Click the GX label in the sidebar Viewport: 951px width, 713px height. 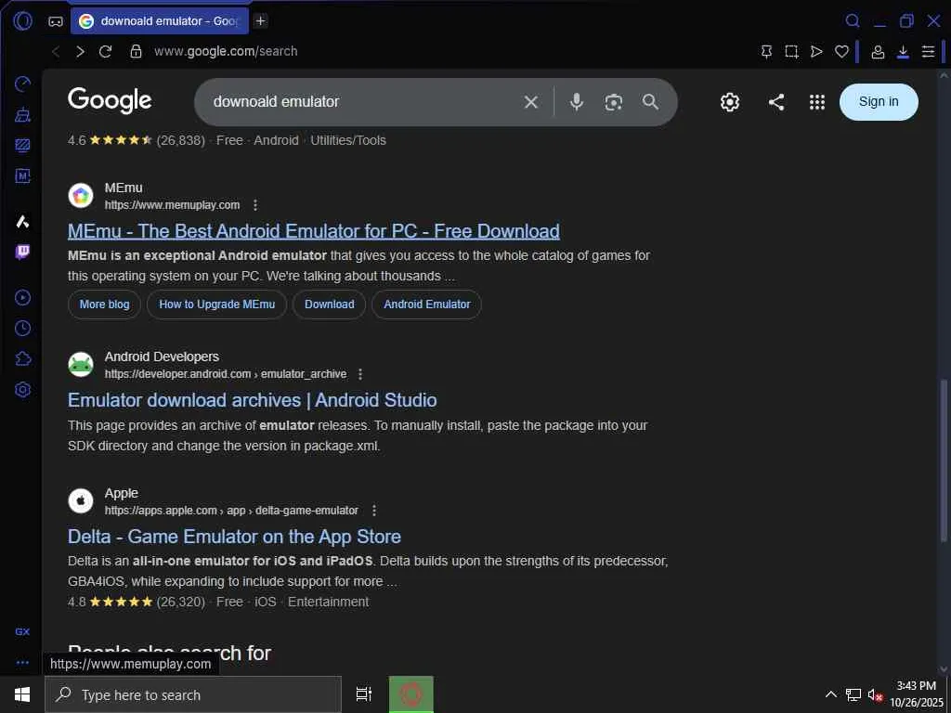tap(22, 631)
